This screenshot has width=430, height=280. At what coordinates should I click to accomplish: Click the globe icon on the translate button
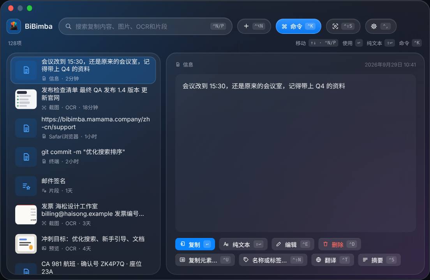coord(318,260)
